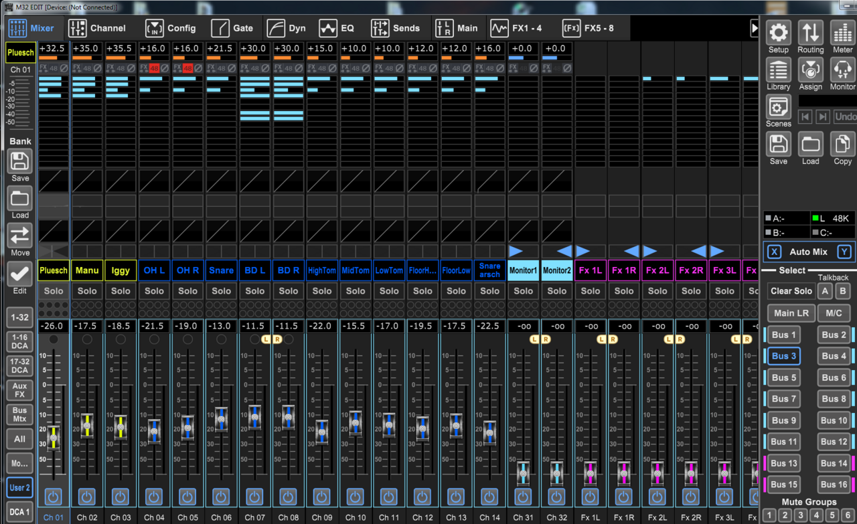Click the Copy icon in right panel

[842, 145]
